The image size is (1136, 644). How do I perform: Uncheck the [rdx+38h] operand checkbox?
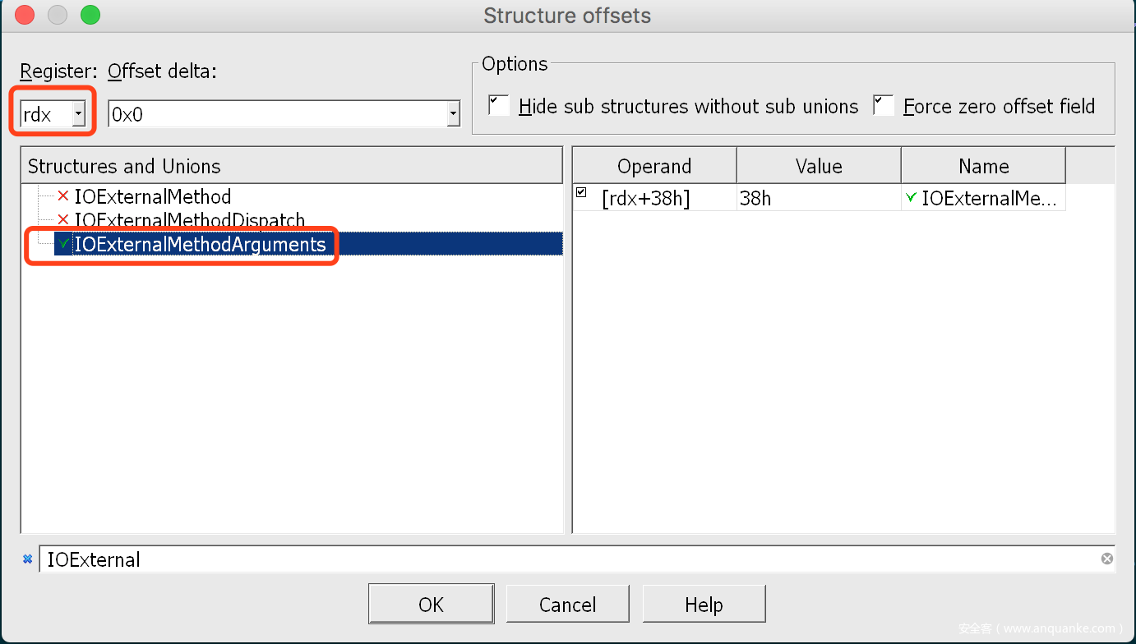(x=582, y=192)
